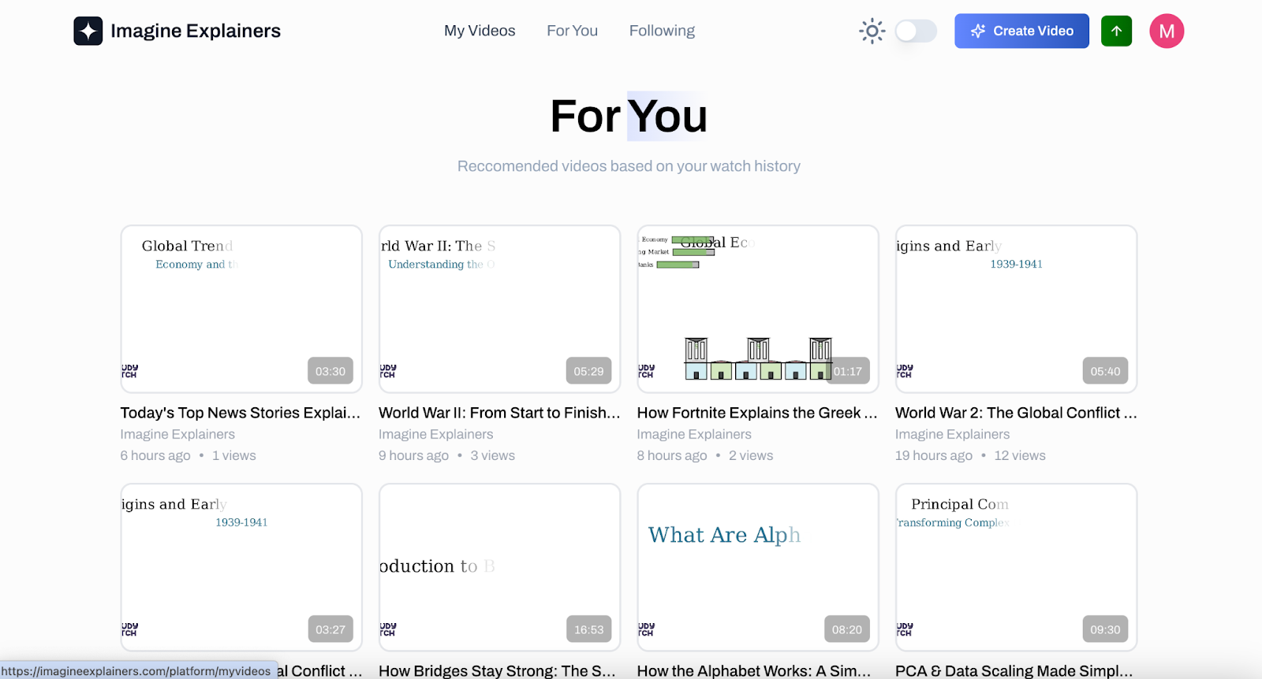Click the 'How Bridges Stay Strong' thumbnail
The height and width of the screenshot is (679, 1262).
(x=498, y=567)
